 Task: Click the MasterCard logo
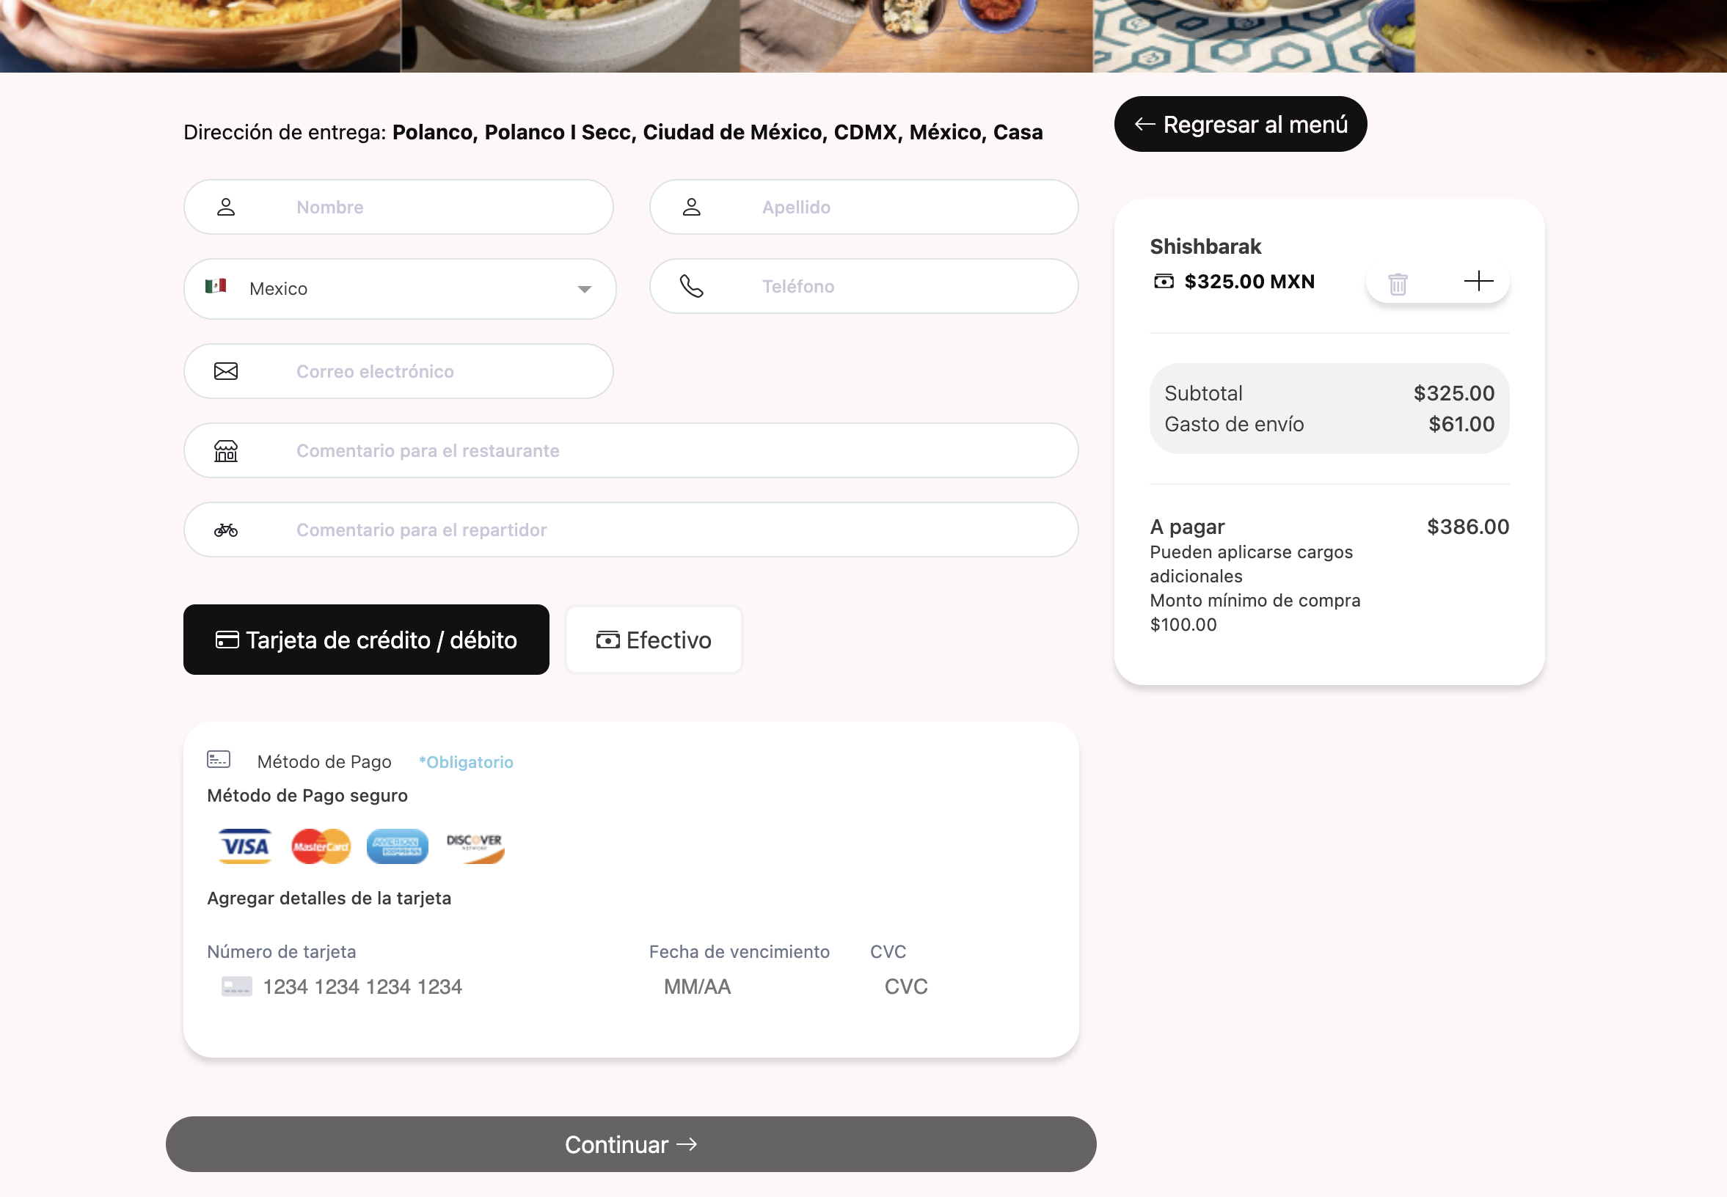tap(321, 846)
